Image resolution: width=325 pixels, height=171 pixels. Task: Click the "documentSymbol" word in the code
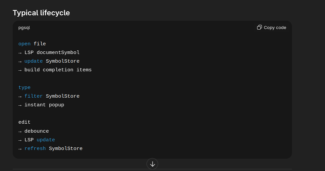pyautogui.click(x=58, y=53)
